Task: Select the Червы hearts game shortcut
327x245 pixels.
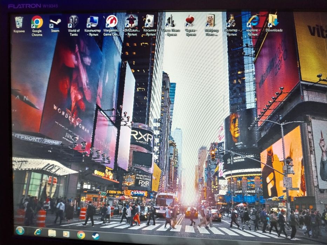Action: pos(190,25)
